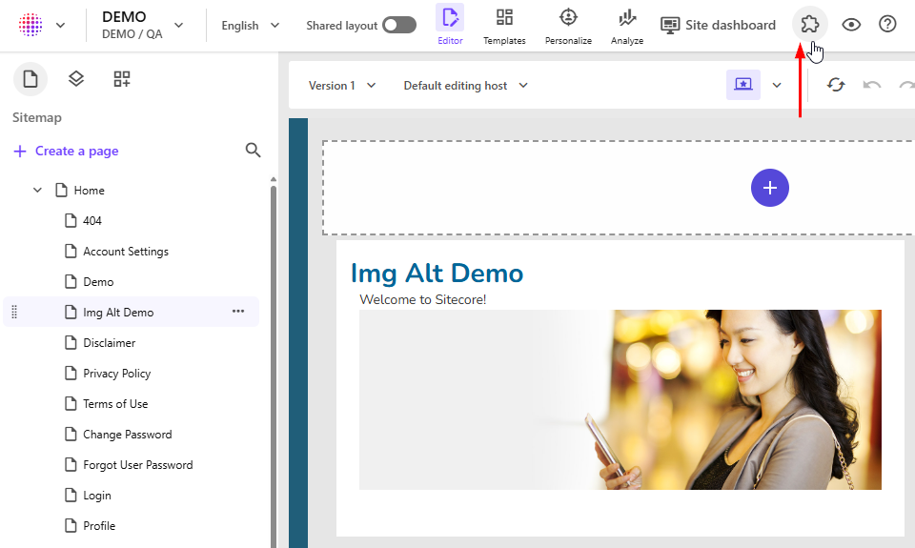Click the woman with phone image
This screenshot has height=548, width=915.
(x=620, y=399)
